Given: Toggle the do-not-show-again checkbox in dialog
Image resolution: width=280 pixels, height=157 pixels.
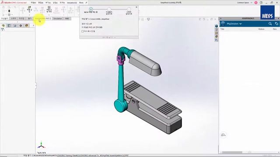Looking at the screenshot, I should click(x=83, y=31).
